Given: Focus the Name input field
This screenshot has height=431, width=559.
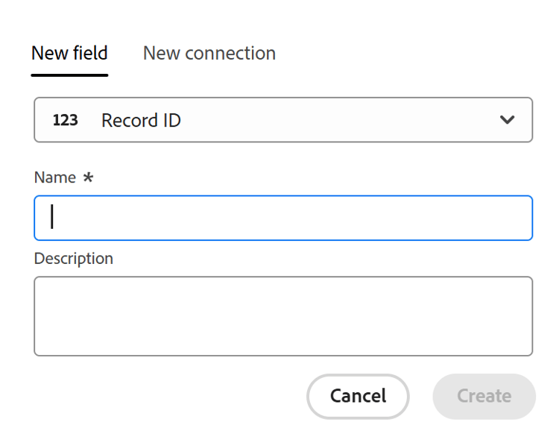Looking at the screenshot, I should click(283, 218).
